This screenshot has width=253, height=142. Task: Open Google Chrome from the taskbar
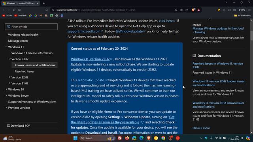pyautogui.click(x=163, y=138)
